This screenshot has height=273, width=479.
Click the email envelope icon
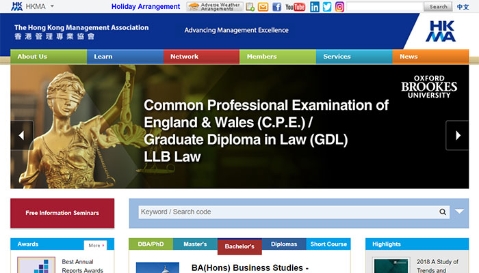pos(263,7)
